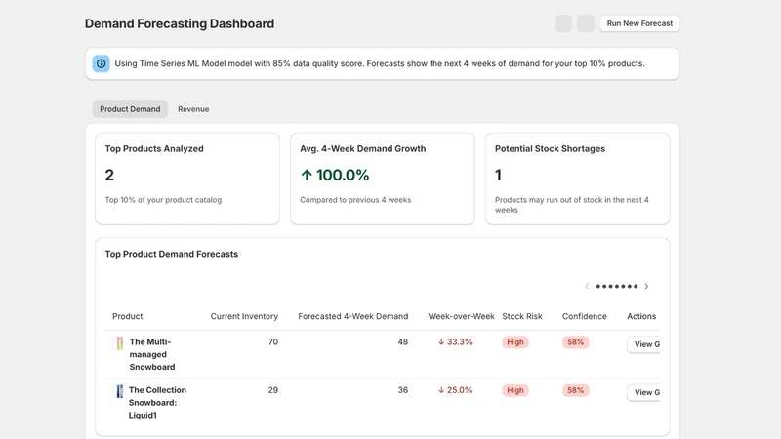Click the forecasted demand value 48
This screenshot has width=781, height=439.
coord(403,342)
